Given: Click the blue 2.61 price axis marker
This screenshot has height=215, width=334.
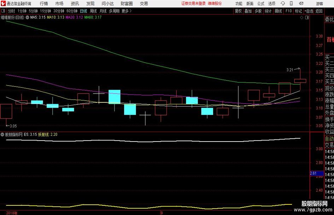Looking at the screenshot, I should pos(317,173).
